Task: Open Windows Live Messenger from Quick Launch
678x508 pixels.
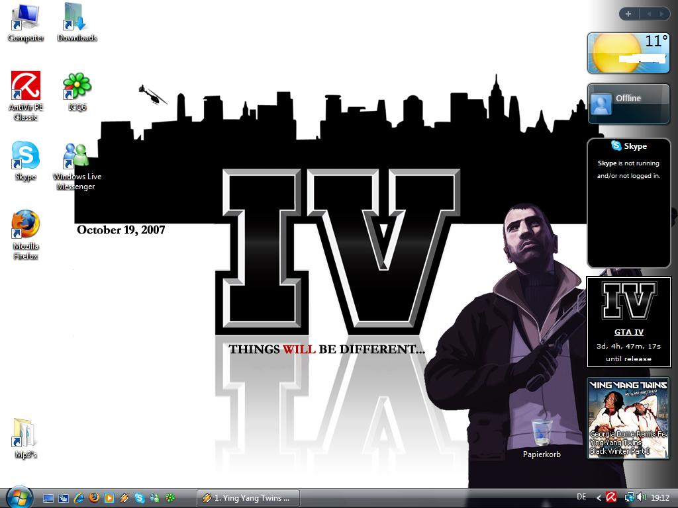Action: (154, 498)
